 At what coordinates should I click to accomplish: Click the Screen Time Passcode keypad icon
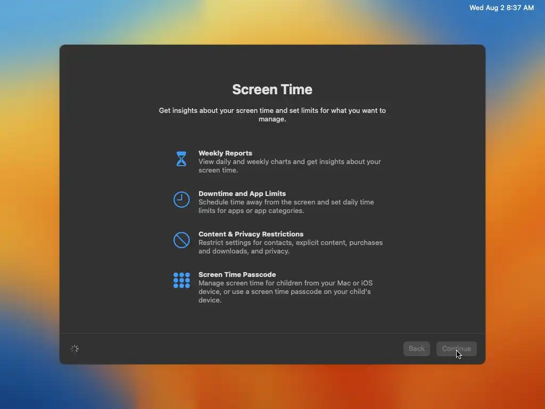tap(181, 280)
